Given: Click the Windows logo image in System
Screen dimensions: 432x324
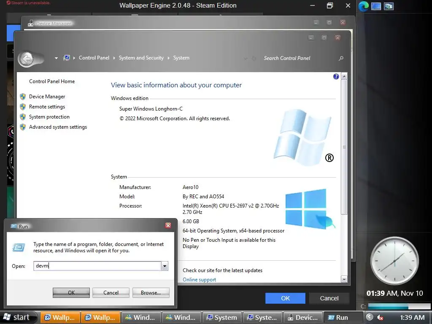Looking at the screenshot, I should coord(303,137).
